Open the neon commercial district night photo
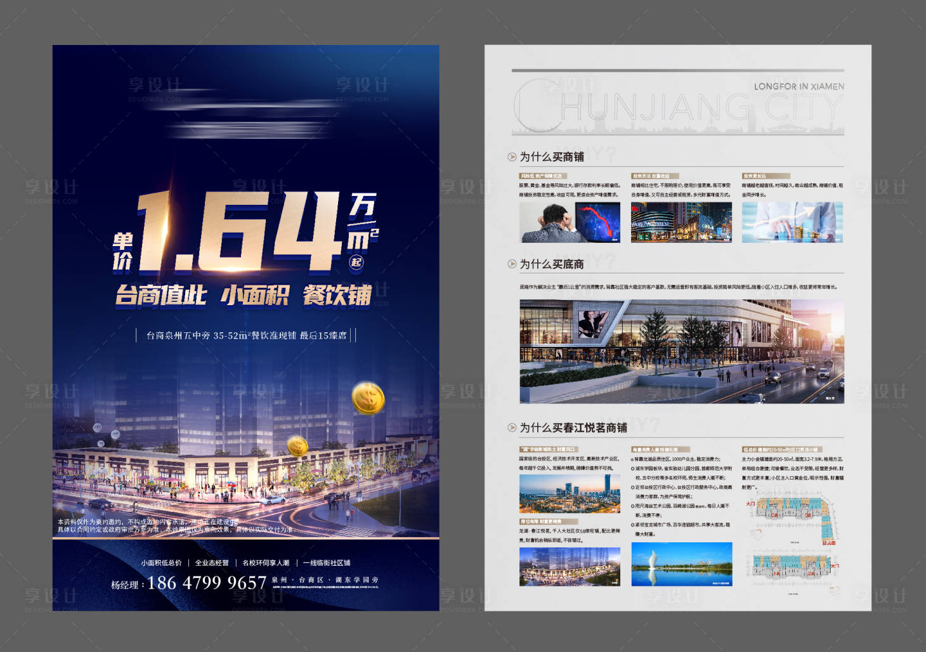 click(x=681, y=222)
